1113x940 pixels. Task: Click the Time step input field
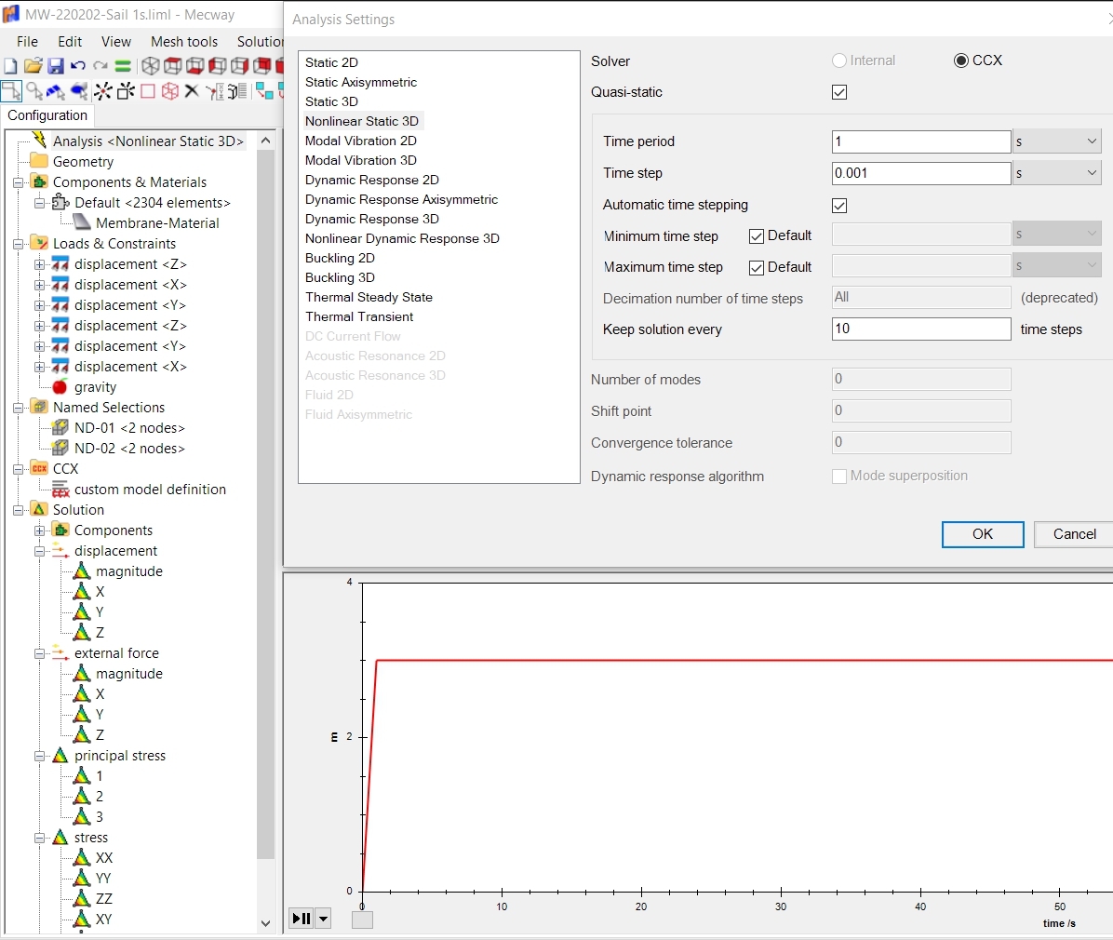pyautogui.click(x=920, y=172)
